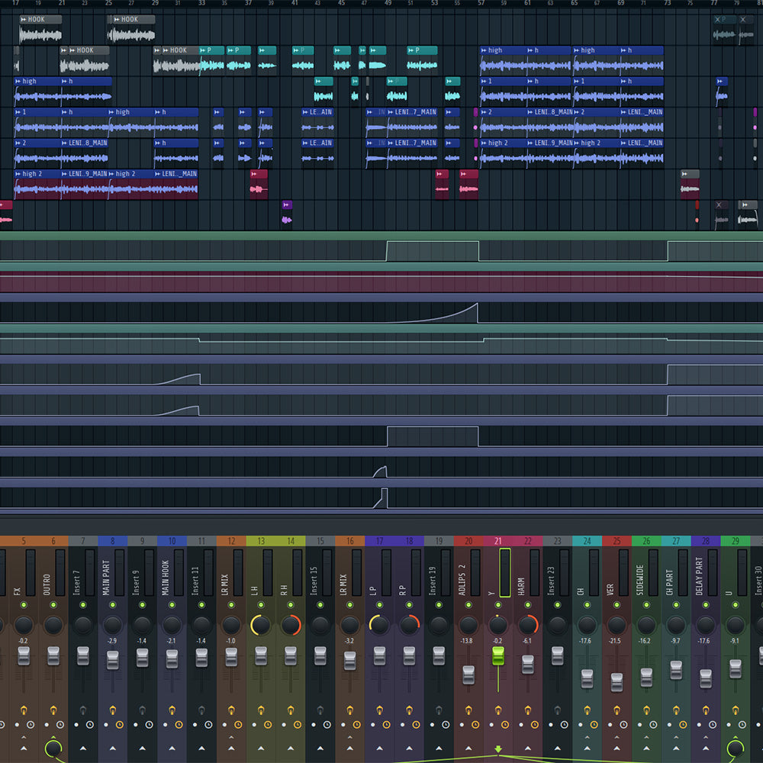Click the clock icon on the ADLIBS 2 track
The width and height of the screenshot is (763, 763).
tap(475, 725)
